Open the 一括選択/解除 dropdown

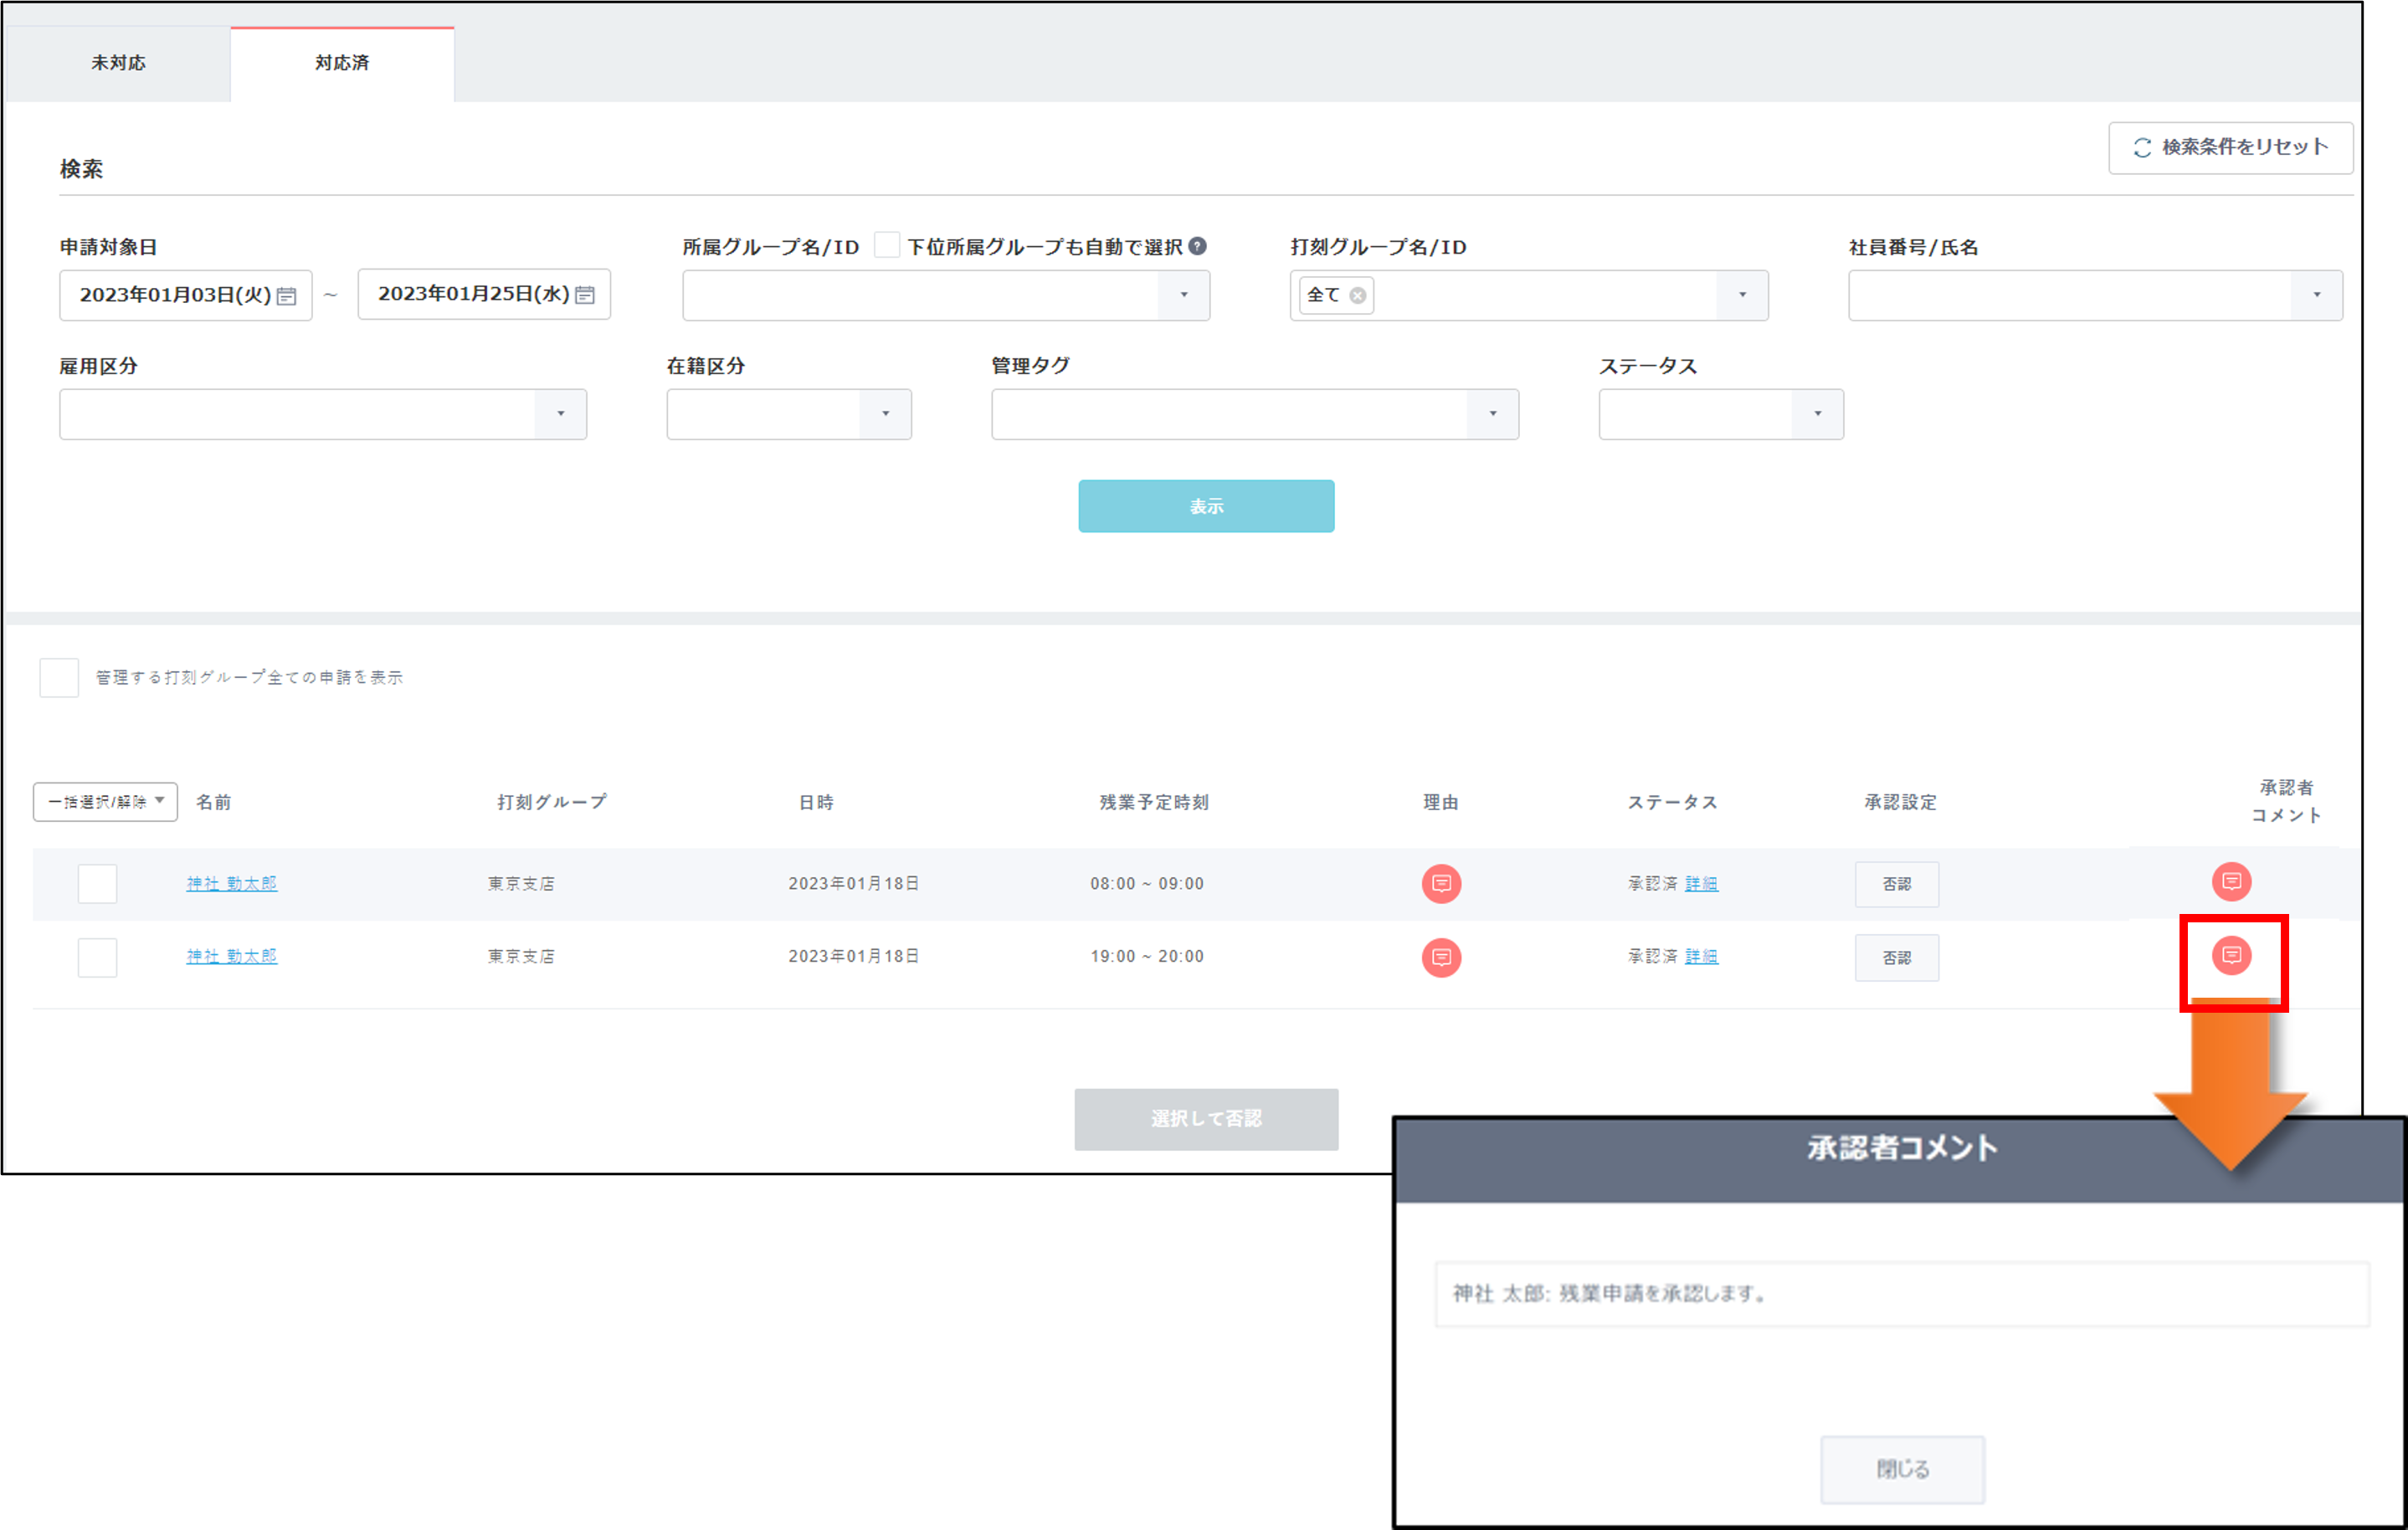[x=105, y=802]
